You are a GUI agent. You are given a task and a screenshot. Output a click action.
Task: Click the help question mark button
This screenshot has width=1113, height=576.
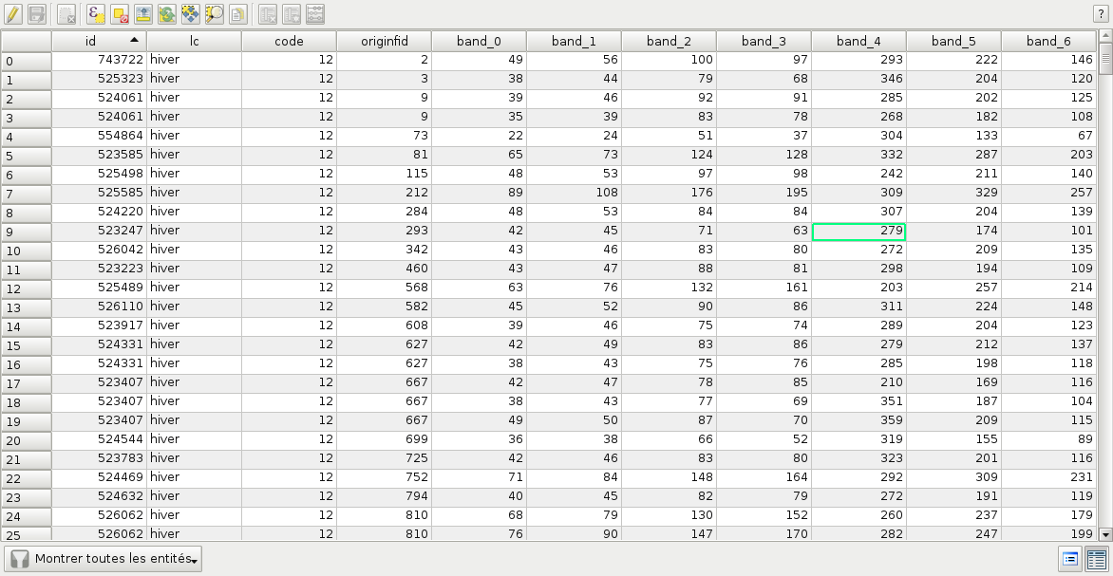[x=1100, y=14]
